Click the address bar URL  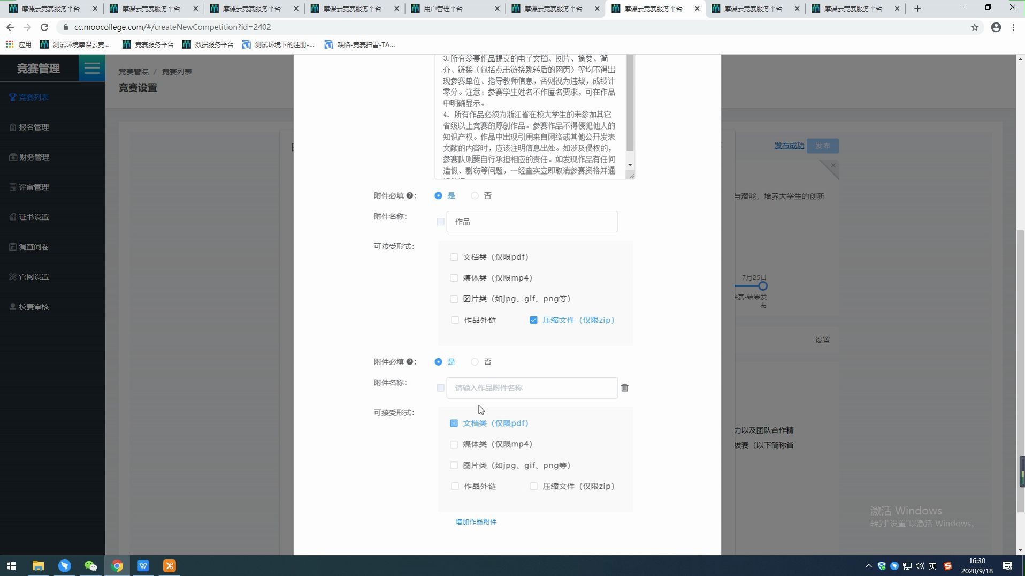172,27
